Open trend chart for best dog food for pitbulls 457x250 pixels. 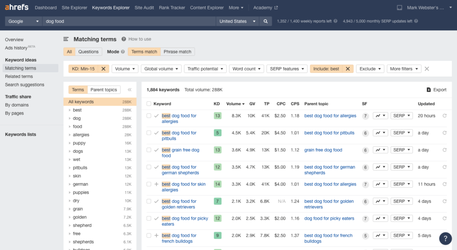coord(380,133)
